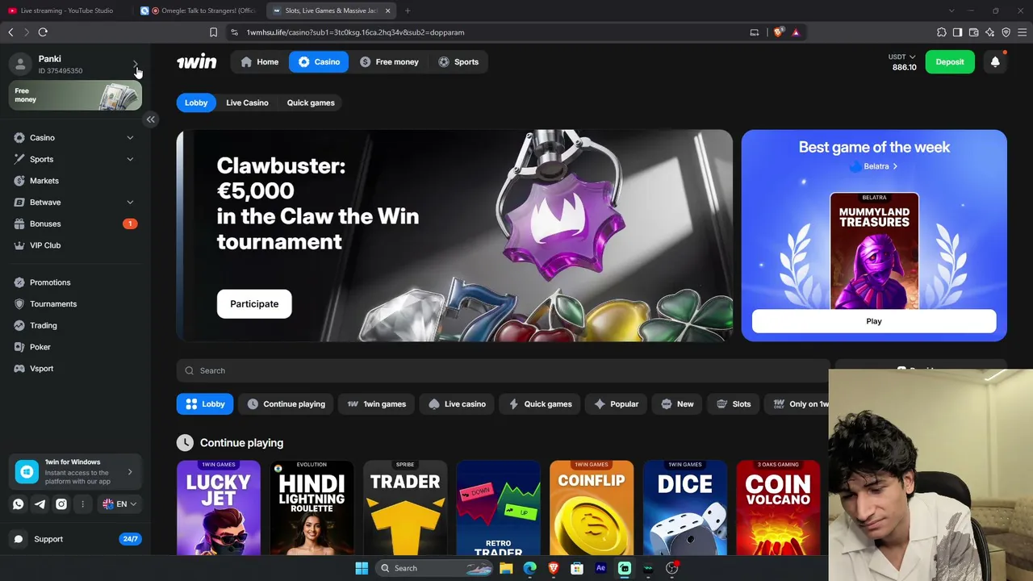Filter games by Live casino chip

click(457, 404)
